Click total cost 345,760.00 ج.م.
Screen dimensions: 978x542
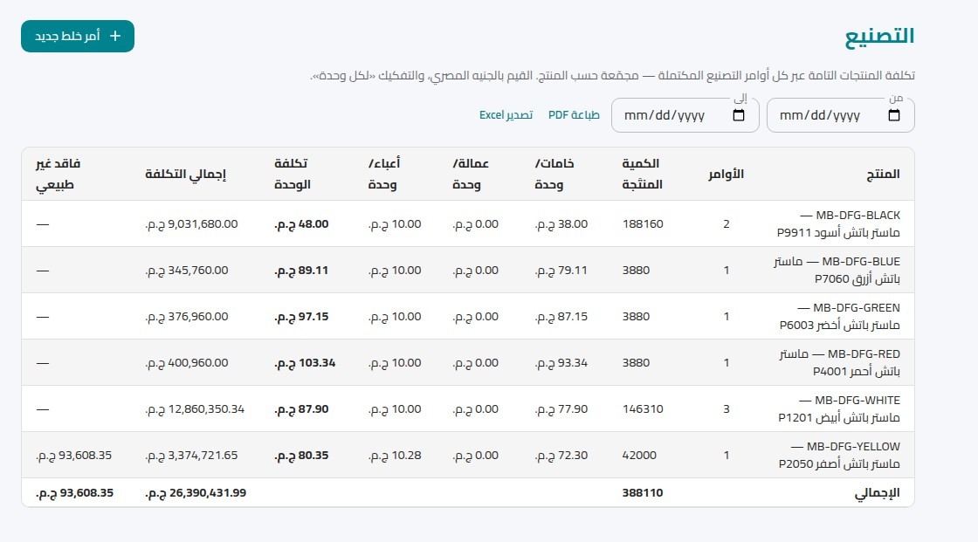point(187,270)
